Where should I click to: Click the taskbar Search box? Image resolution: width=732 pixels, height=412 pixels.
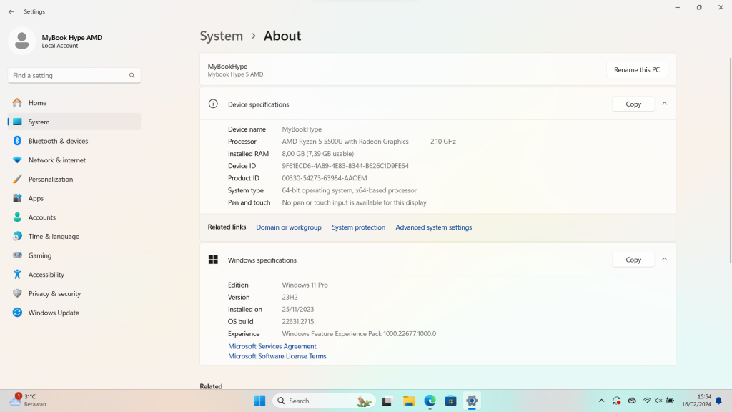[324, 401]
